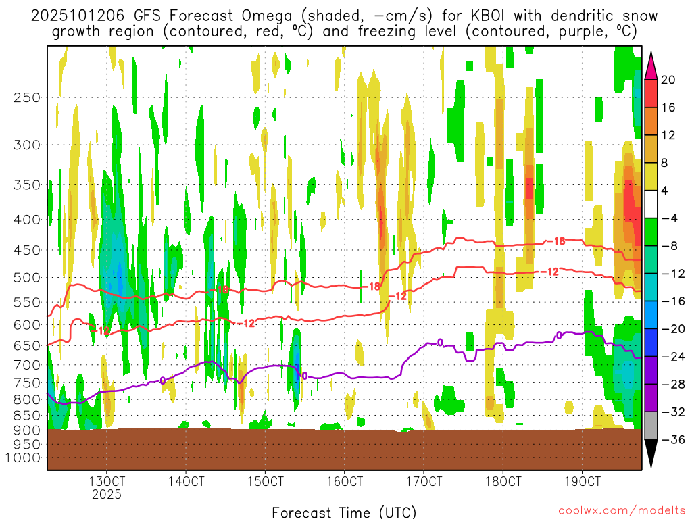
Task: Click the 140CT time axis label
Action: [x=186, y=480]
